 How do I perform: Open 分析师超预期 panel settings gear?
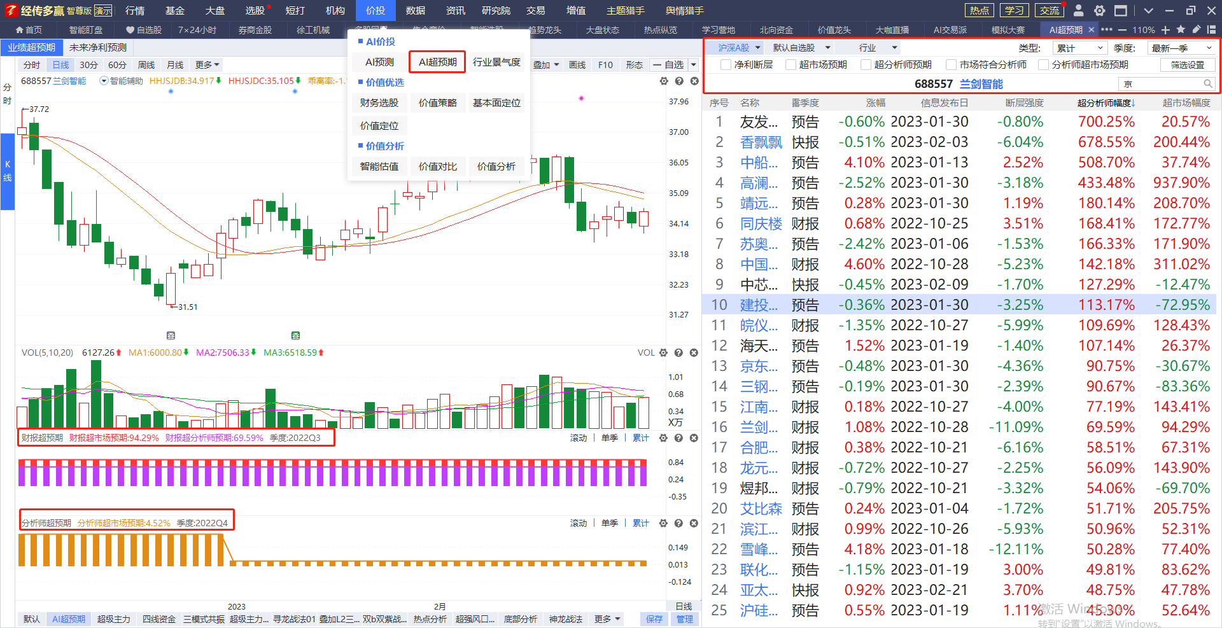pyautogui.click(x=663, y=523)
